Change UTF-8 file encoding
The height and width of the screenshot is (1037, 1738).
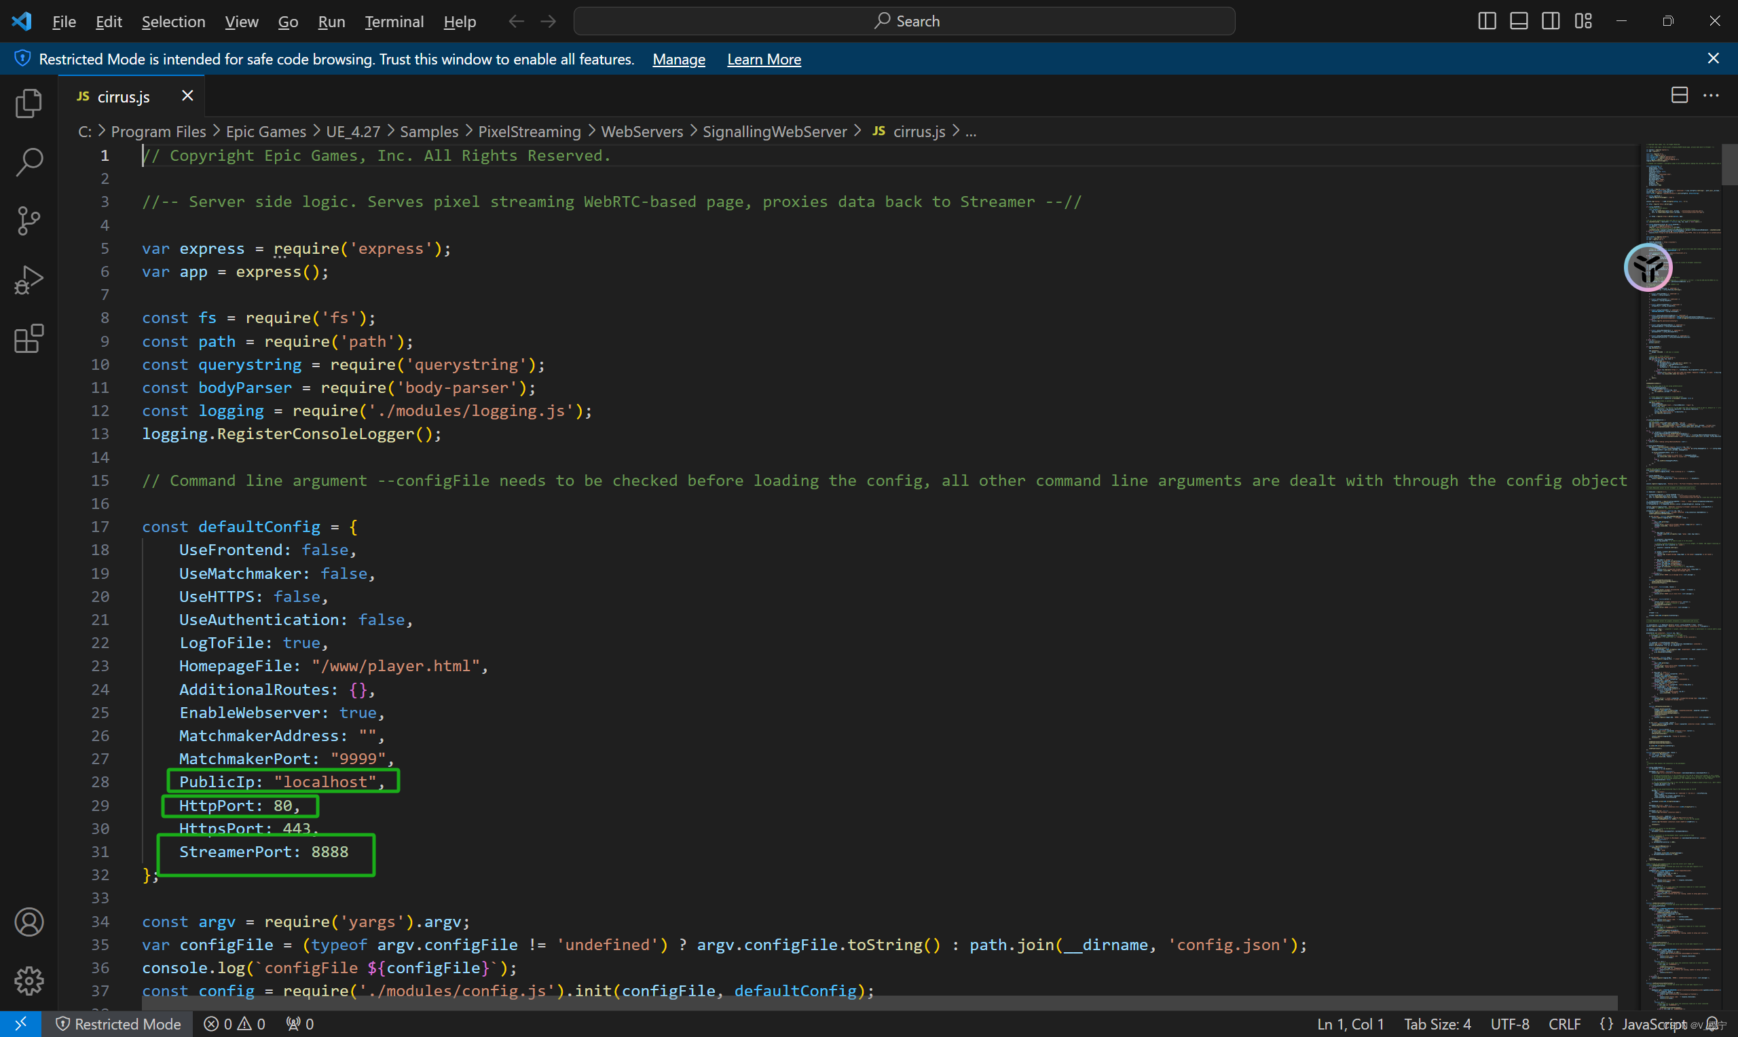(x=1509, y=1023)
